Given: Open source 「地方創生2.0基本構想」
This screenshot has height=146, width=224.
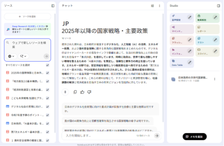Looking at the screenshot, I should [x=27, y=82].
